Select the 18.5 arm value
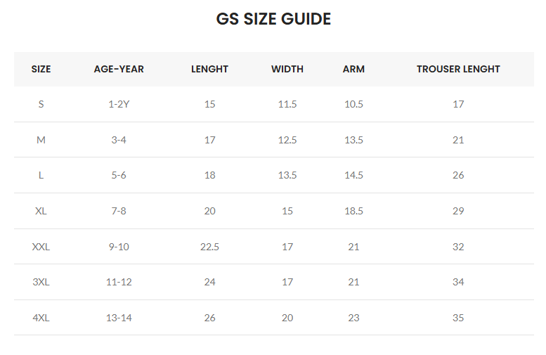The height and width of the screenshot is (355, 546). [353, 211]
